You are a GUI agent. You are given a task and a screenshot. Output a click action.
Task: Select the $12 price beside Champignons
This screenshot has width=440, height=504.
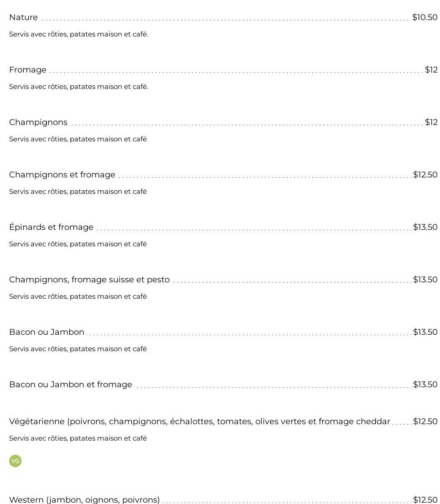click(431, 122)
